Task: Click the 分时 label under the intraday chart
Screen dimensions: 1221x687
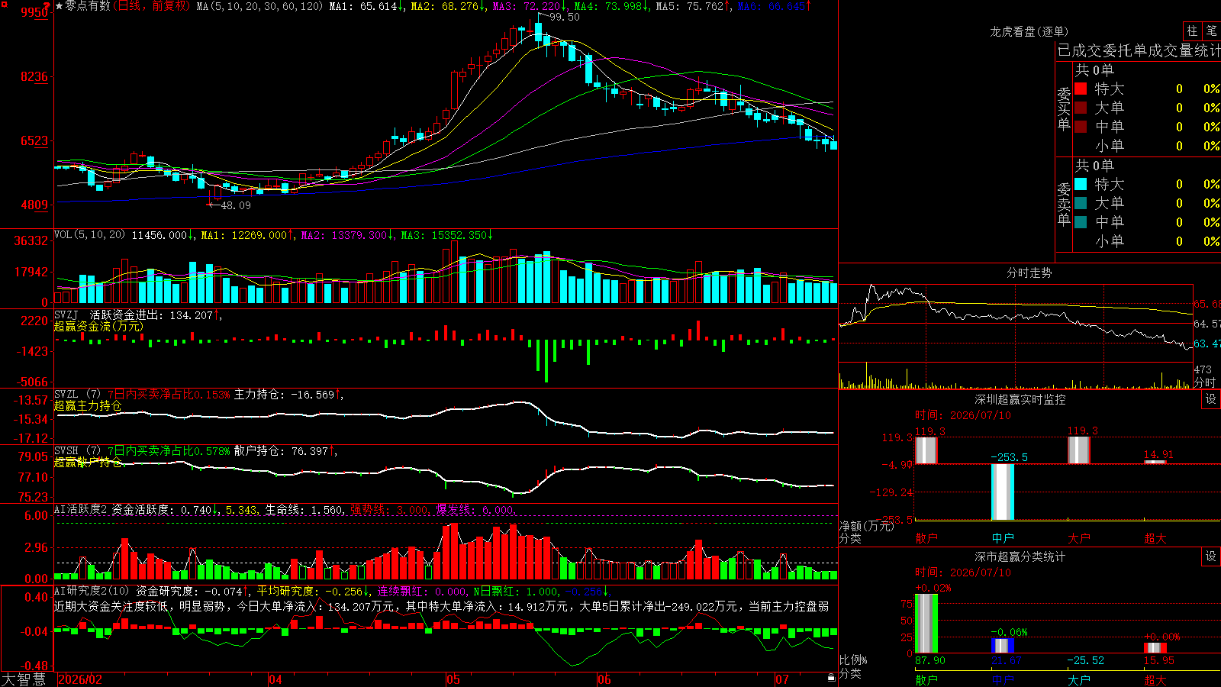Action: (x=1205, y=382)
